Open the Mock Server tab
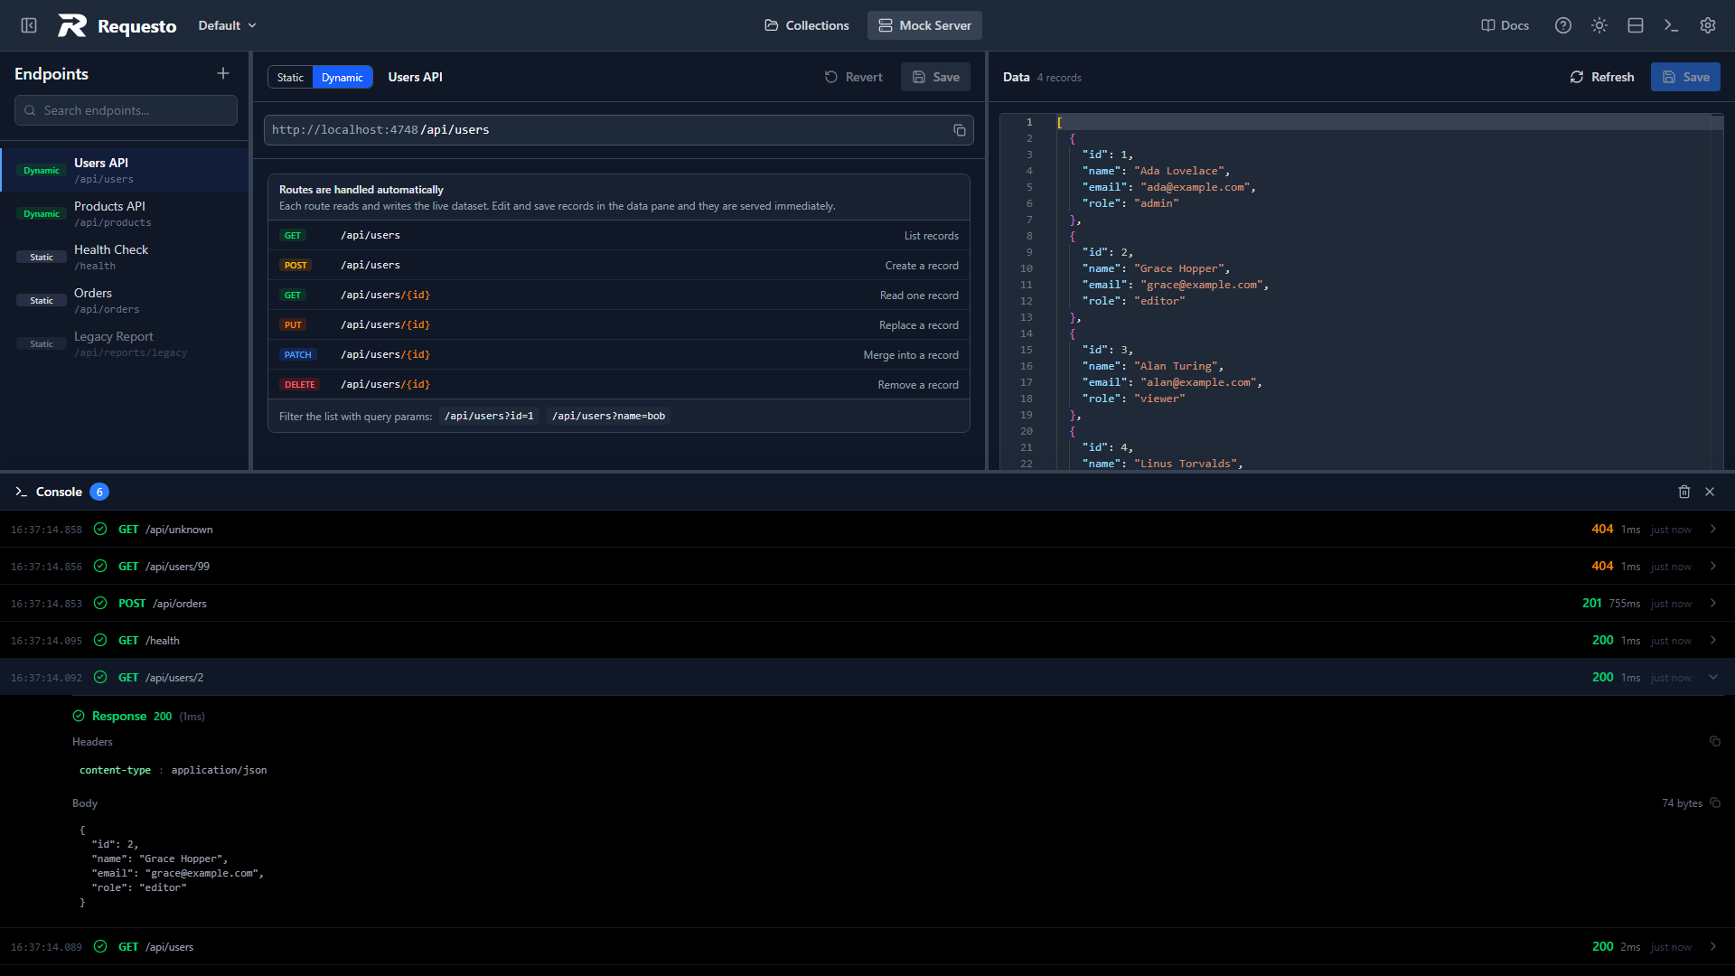This screenshot has width=1735, height=976. point(924,25)
